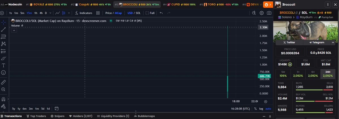This screenshot has height=119, width=339.
Task: Take a chart snapshot with camera icon
Action: [x=269, y=13]
